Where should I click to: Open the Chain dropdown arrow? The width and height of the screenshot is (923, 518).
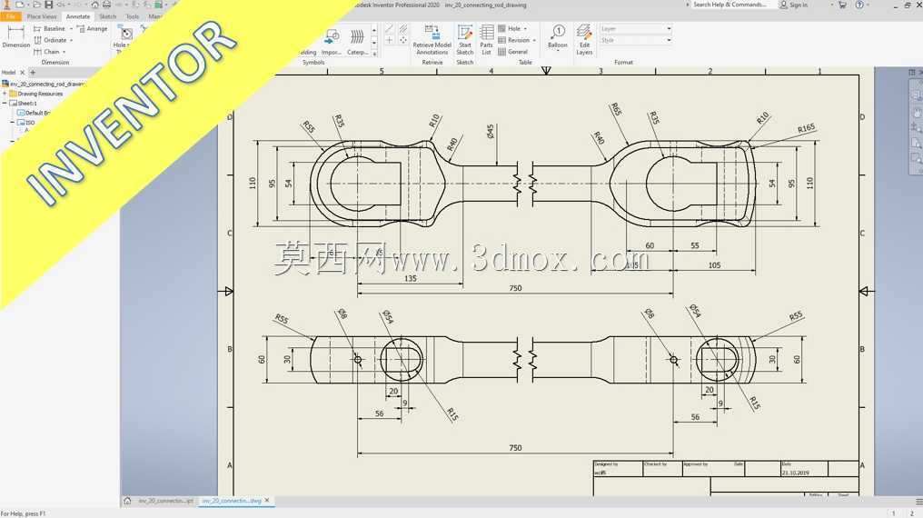(64, 53)
